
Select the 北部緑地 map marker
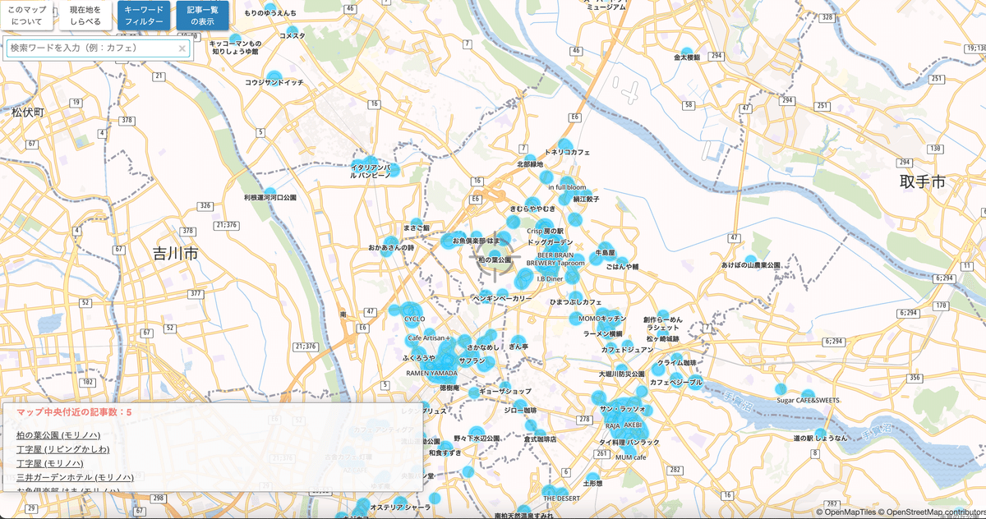(530, 158)
